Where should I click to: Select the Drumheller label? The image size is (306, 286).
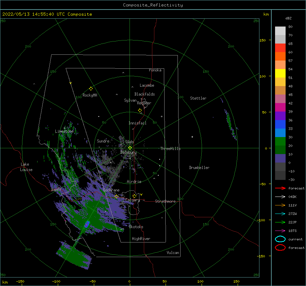pos(199,168)
